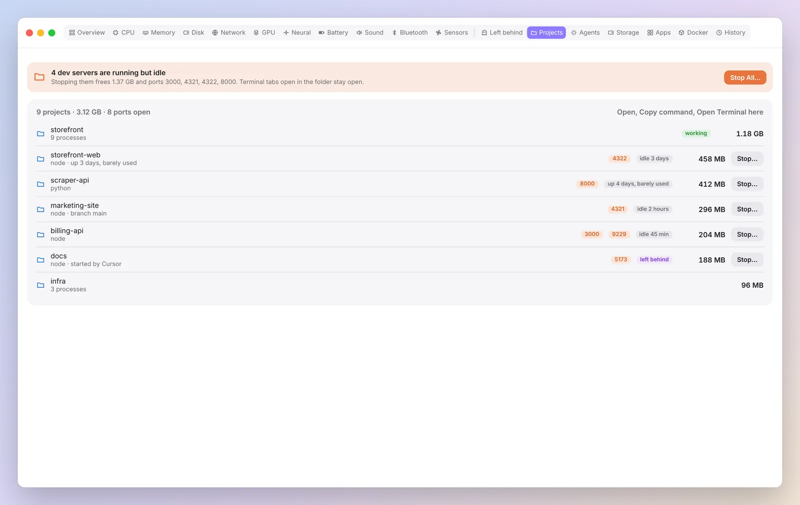
Task: Switch to the Overview tab
Action: pyautogui.click(x=87, y=32)
